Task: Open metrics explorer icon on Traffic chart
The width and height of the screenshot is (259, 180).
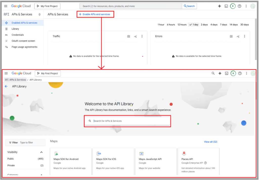Action: point(135,36)
